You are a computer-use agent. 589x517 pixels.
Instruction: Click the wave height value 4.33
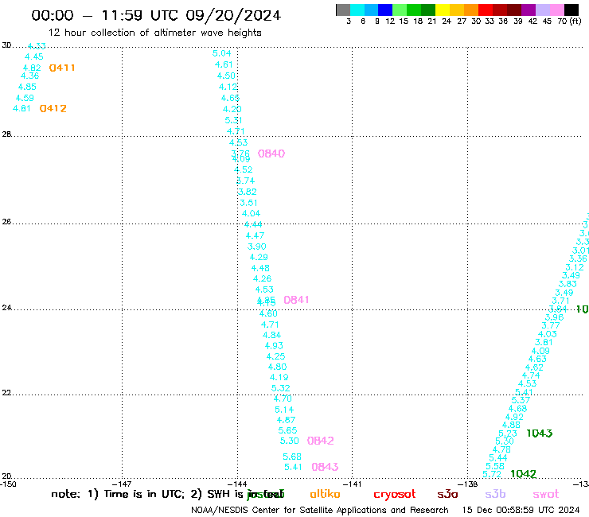pos(37,46)
